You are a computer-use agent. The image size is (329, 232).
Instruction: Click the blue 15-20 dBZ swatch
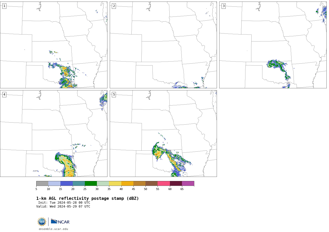67,184
